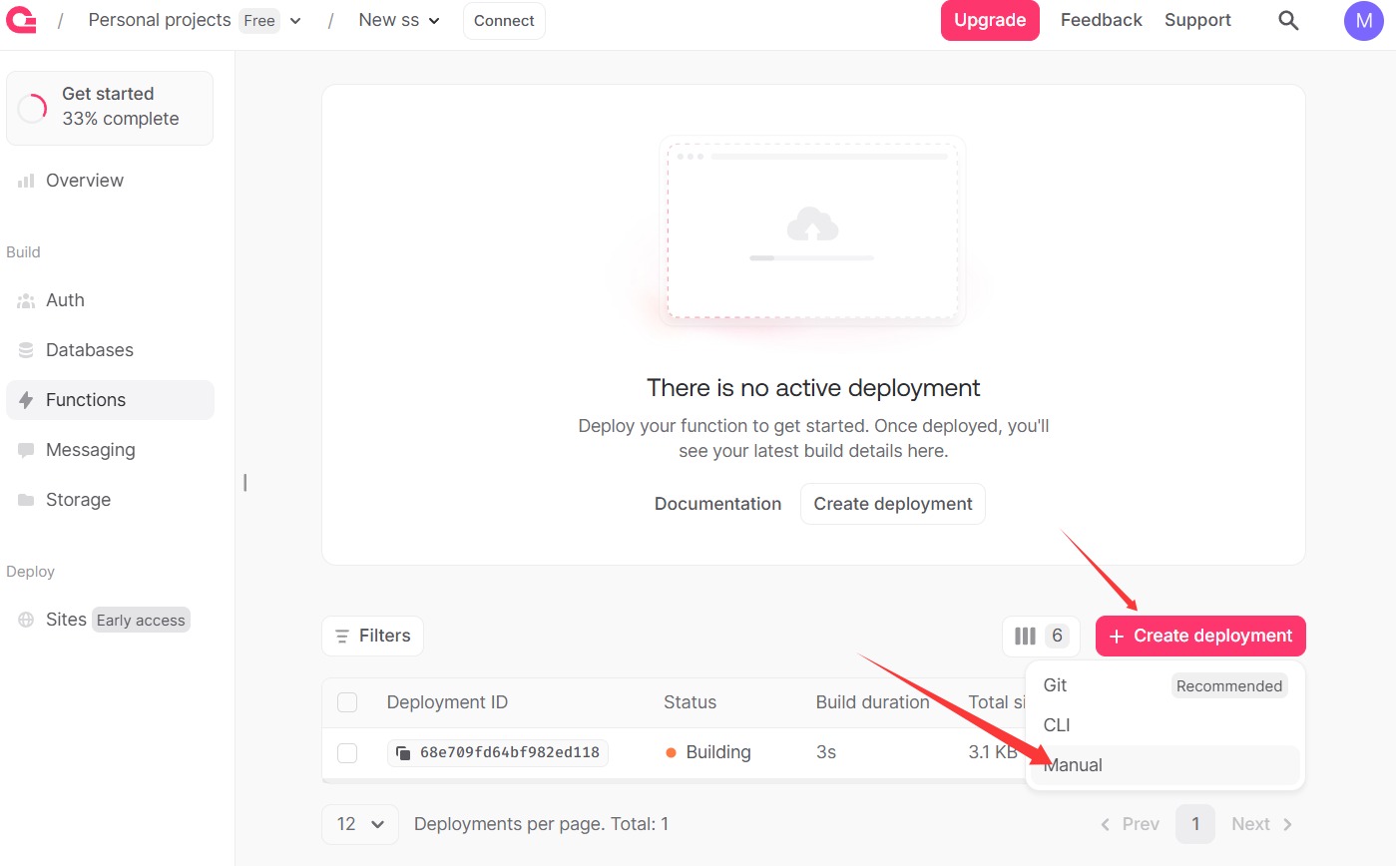Choose Git deployment option
Screen dimensions: 1396x866
[x=1055, y=685]
